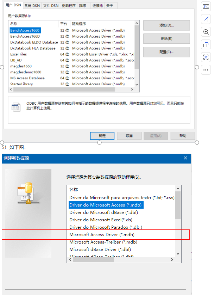The height and width of the screenshot is (295, 214).
Task: Click down arrow of data source list scrollbar
Action: tap(137, 85)
